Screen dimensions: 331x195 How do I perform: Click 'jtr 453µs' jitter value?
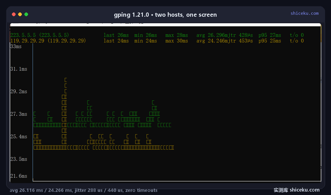tap(240, 41)
